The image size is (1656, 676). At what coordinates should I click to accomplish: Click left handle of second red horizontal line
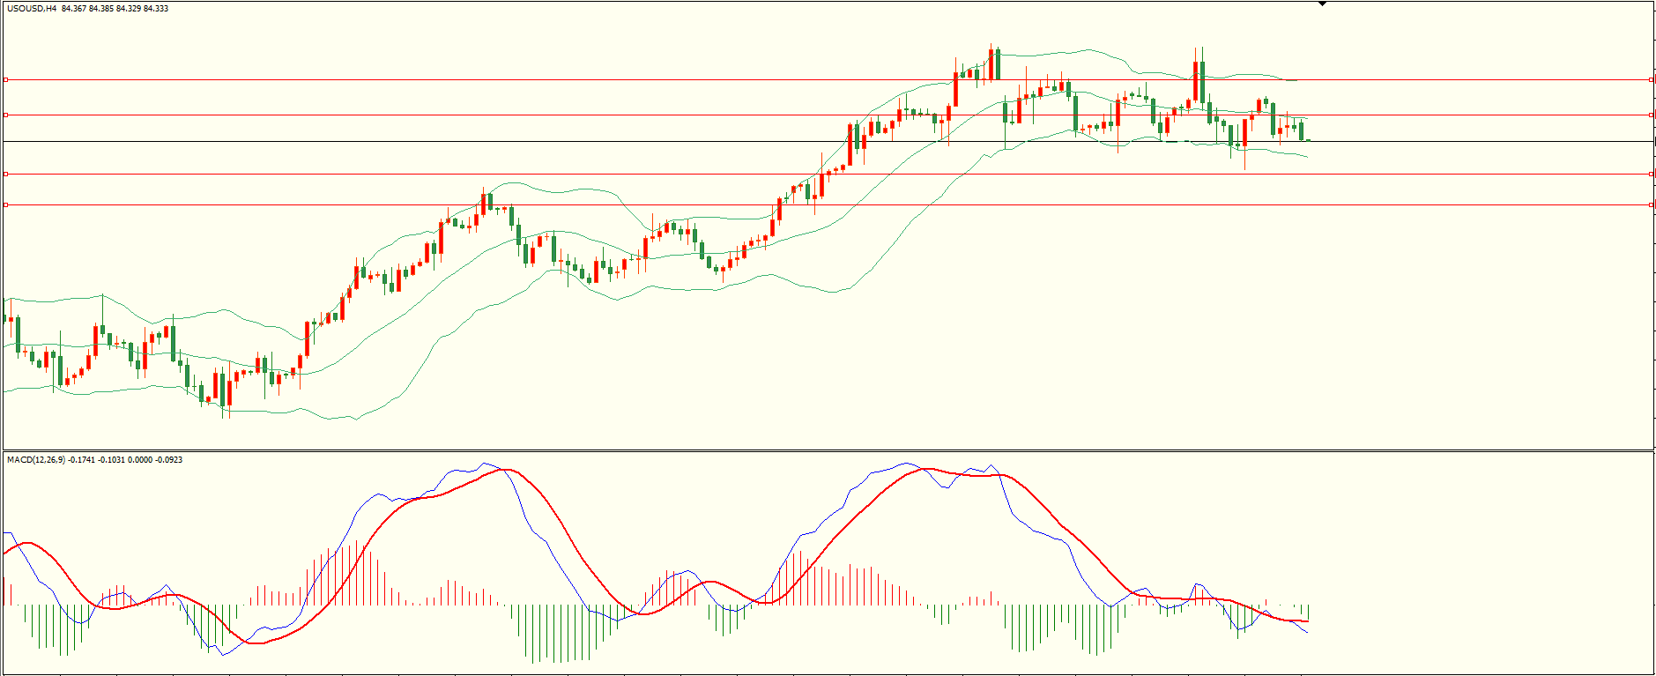(5, 115)
